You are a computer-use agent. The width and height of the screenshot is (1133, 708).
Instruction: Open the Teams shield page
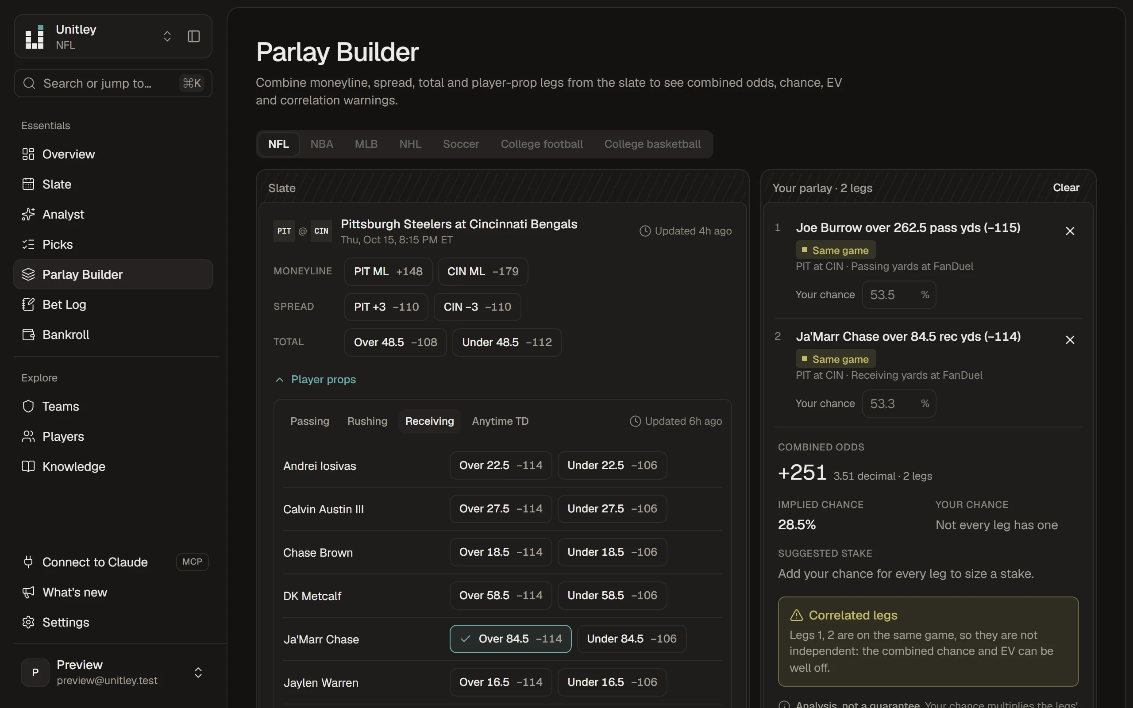coord(113,406)
